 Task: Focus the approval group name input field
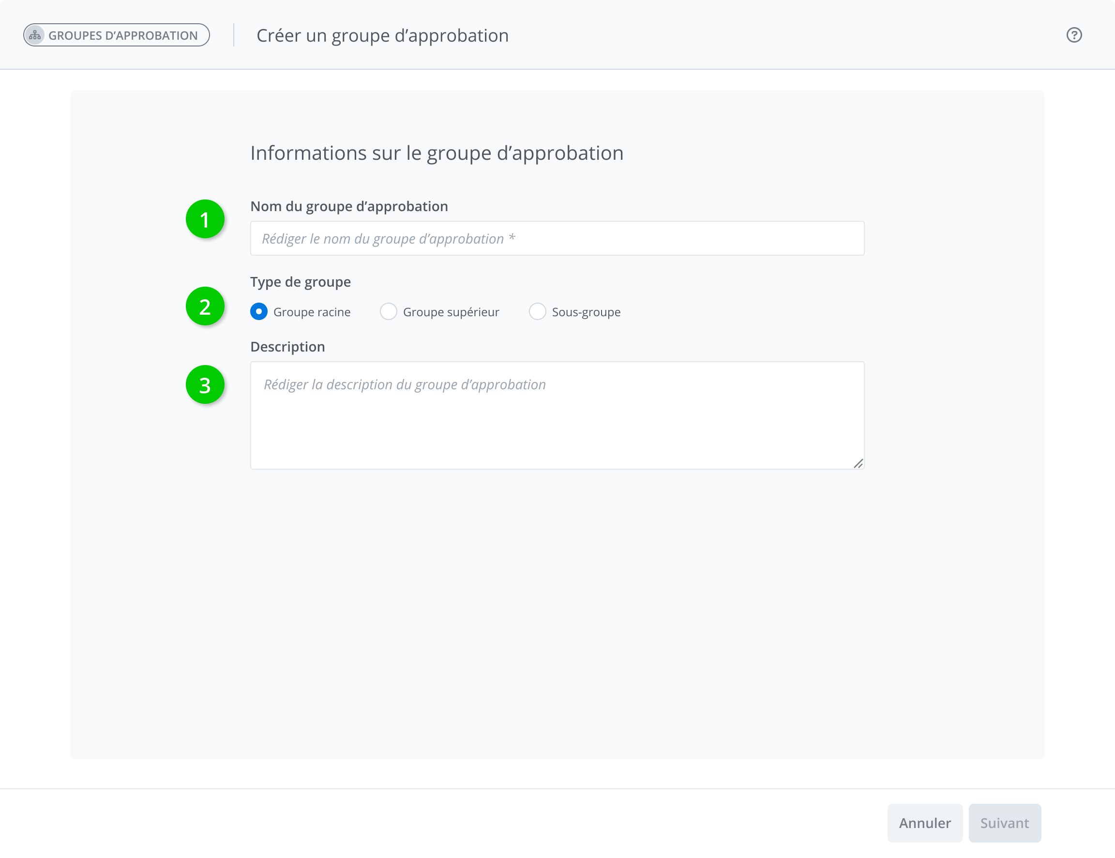pos(557,239)
